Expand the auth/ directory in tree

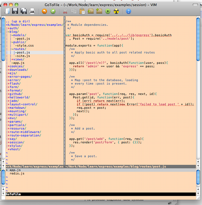point(13,28)
